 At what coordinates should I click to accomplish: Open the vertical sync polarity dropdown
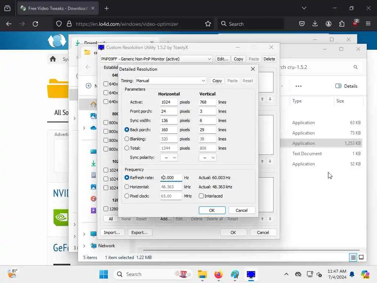[207, 158]
